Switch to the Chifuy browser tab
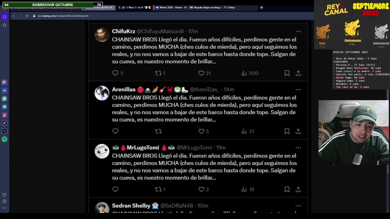 tap(229, 7)
